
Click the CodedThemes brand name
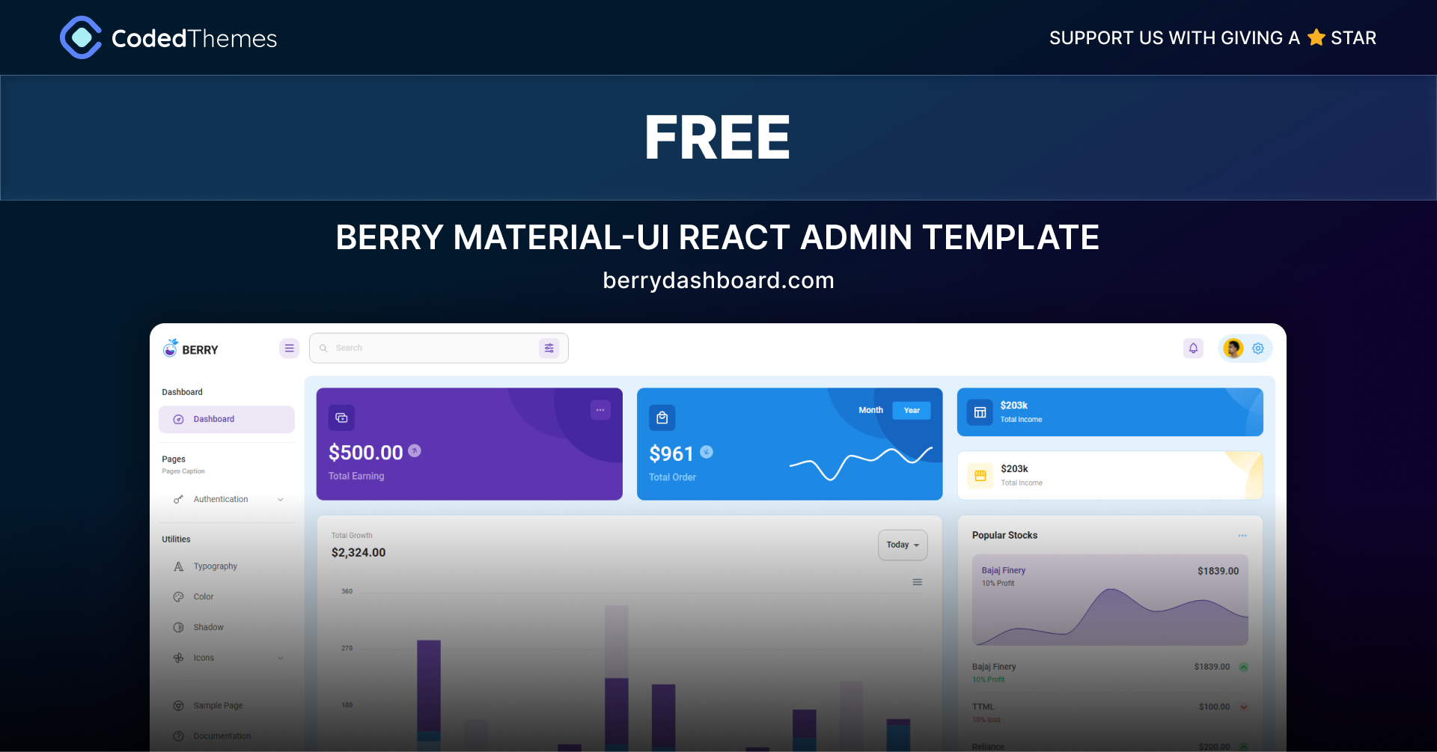coord(194,38)
